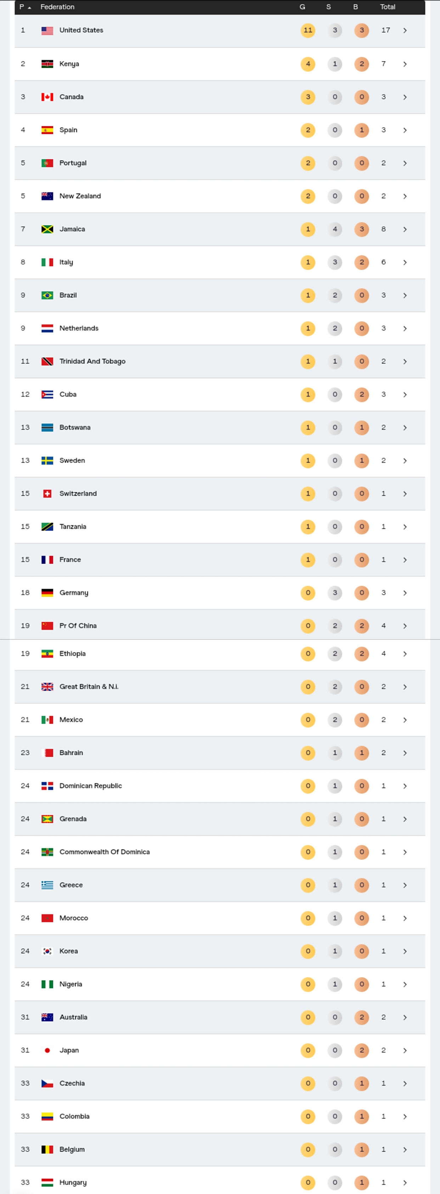Open the Trinidad And Tobago federation link
440x1194 pixels.
[x=92, y=362]
